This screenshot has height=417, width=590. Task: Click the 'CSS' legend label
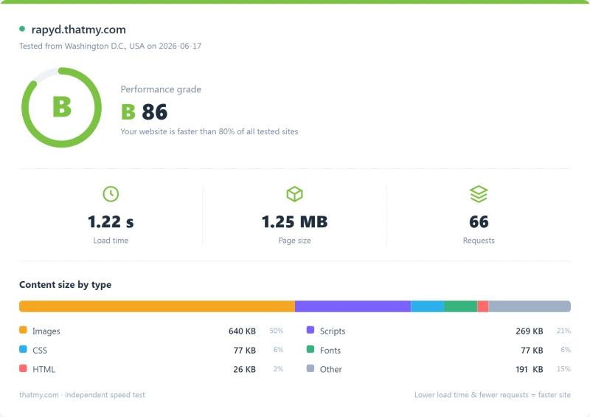pyautogui.click(x=40, y=351)
